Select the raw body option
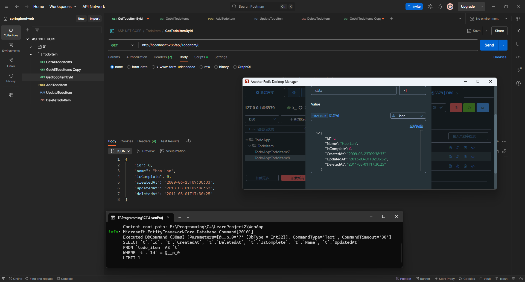 coord(202,67)
